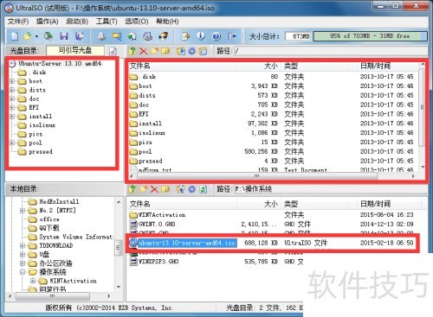
Task: Click New Folder icon in local pane toolbar
Action: coord(144,189)
